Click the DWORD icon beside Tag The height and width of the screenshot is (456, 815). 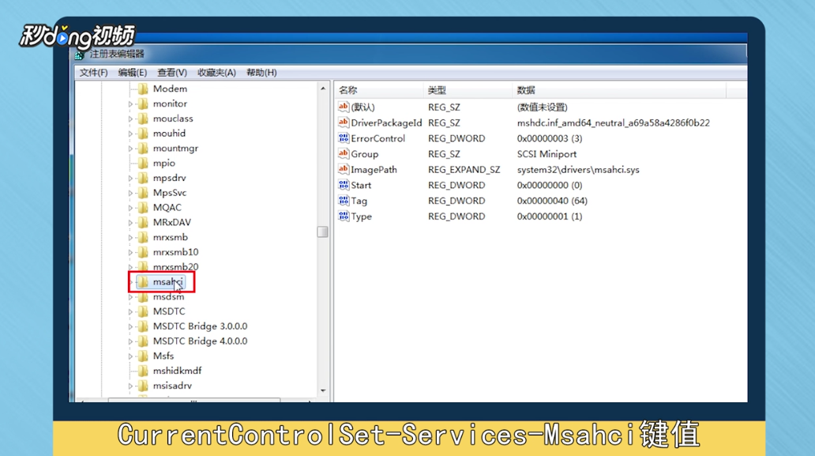(342, 201)
